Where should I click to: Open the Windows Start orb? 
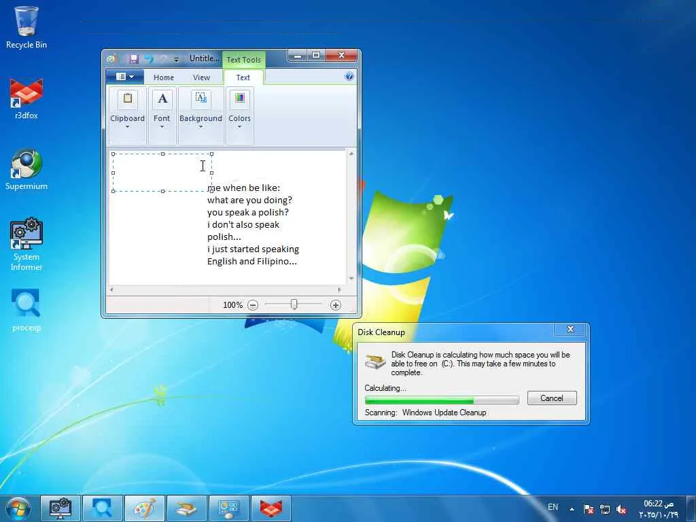[18, 508]
